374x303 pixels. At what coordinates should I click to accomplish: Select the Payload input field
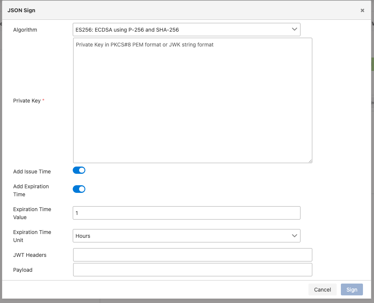tap(192, 270)
